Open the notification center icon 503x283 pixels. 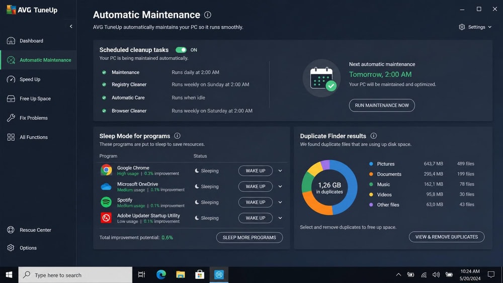491,274
